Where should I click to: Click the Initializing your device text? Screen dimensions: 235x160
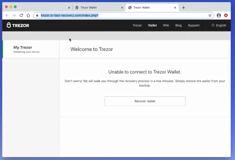pyautogui.click(x=26, y=52)
